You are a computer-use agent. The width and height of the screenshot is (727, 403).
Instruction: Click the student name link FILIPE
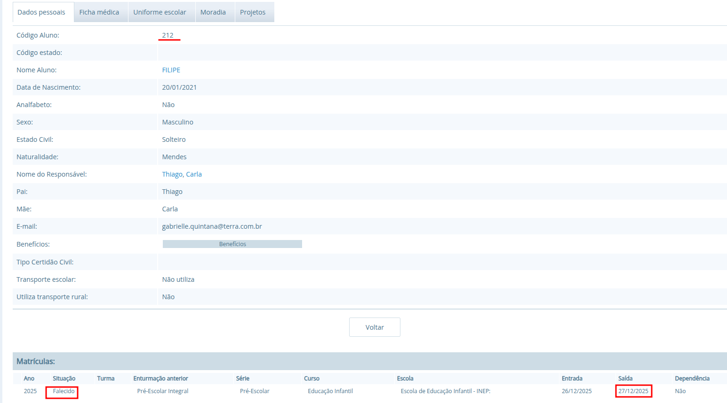click(x=171, y=70)
